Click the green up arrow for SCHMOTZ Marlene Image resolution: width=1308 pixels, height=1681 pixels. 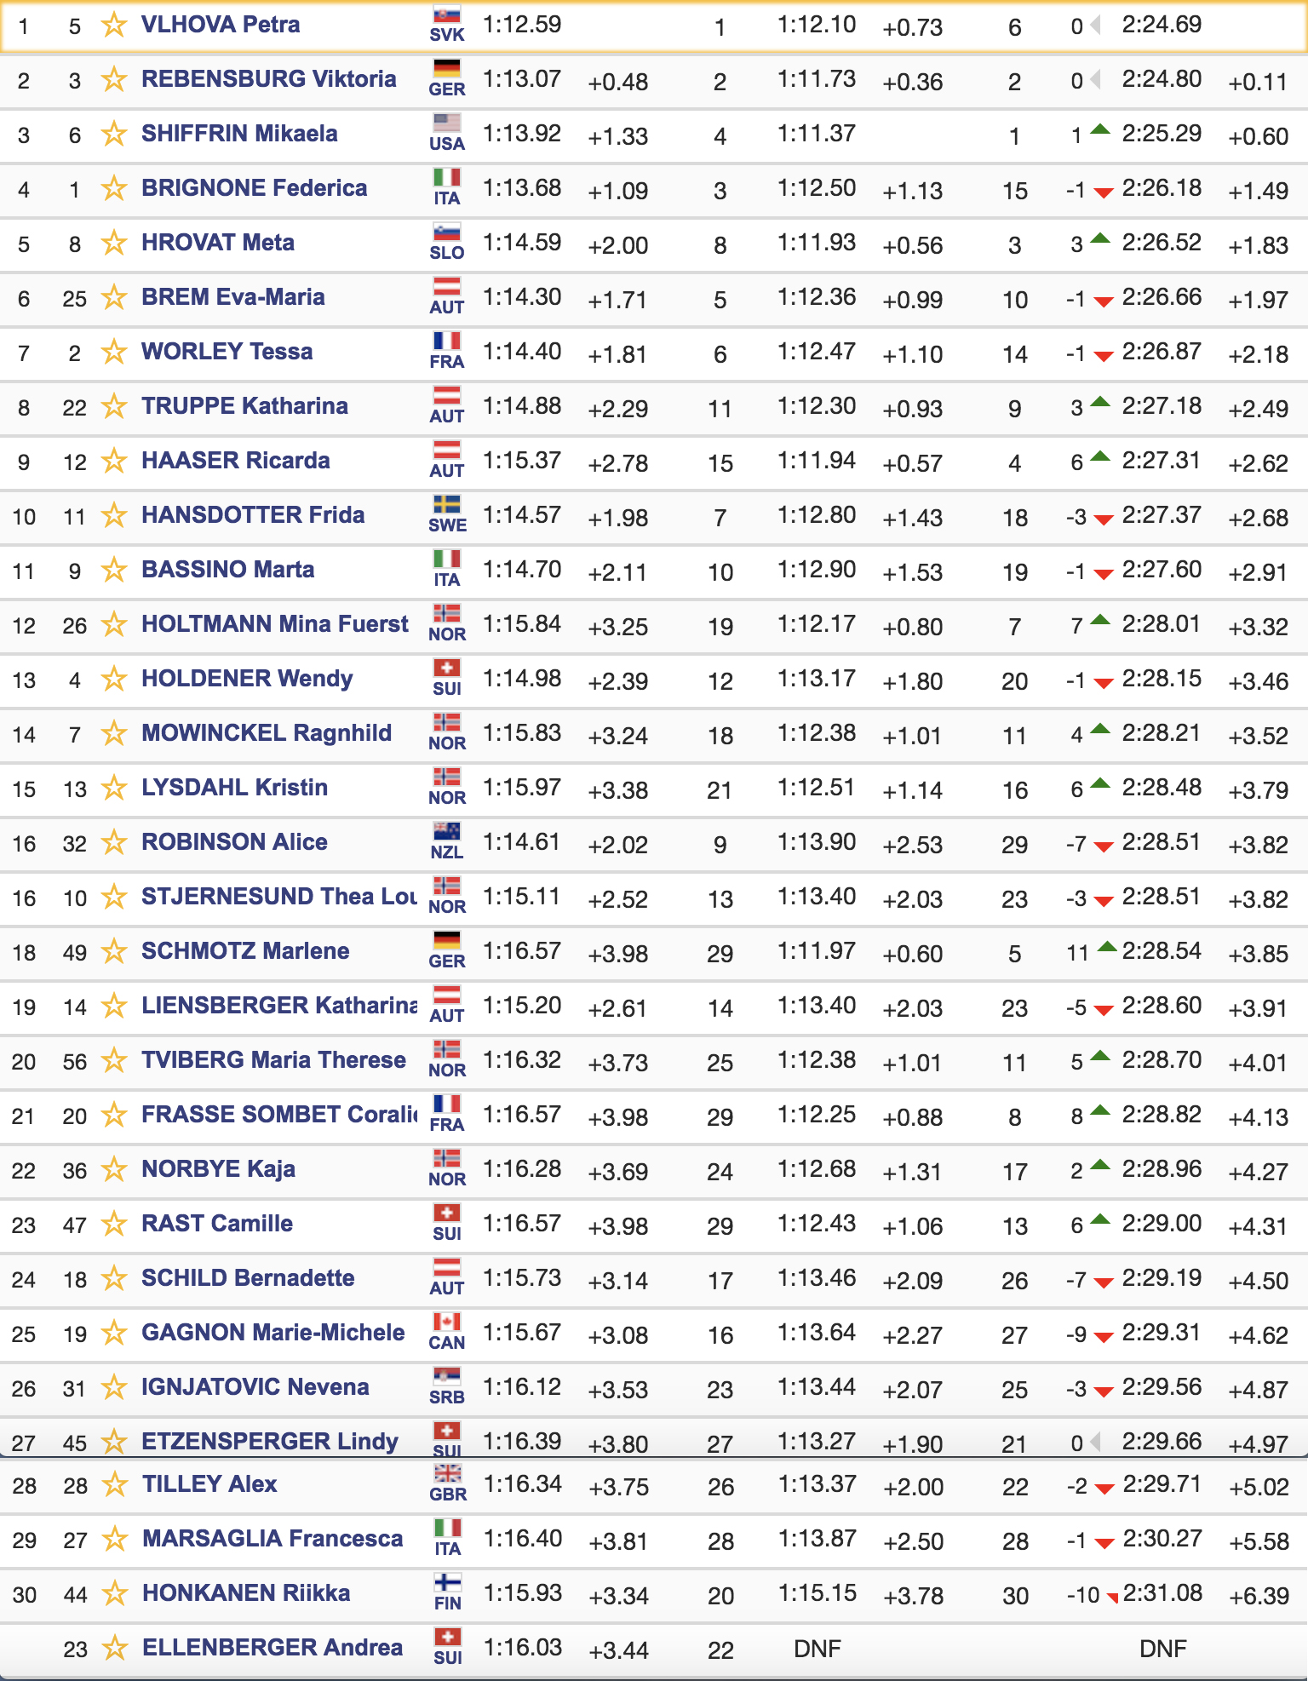tap(1107, 947)
